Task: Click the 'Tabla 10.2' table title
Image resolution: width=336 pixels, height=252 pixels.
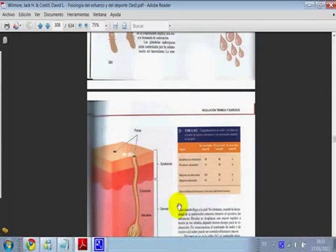Action: (x=191, y=130)
